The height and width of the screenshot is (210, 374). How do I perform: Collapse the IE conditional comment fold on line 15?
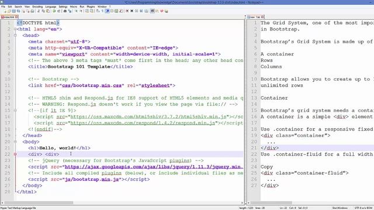[15, 110]
